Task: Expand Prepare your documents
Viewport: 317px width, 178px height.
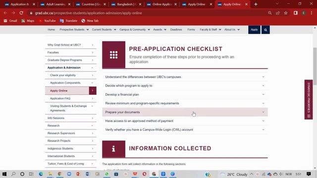Action: (x=185, y=112)
